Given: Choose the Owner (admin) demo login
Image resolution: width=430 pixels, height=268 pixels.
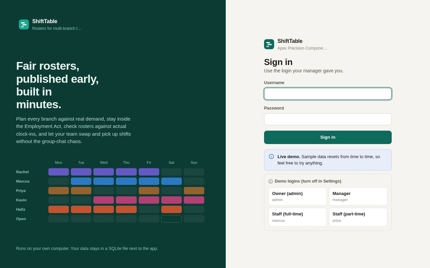Looking at the screenshot, I should pyautogui.click(x=298, y=196).
